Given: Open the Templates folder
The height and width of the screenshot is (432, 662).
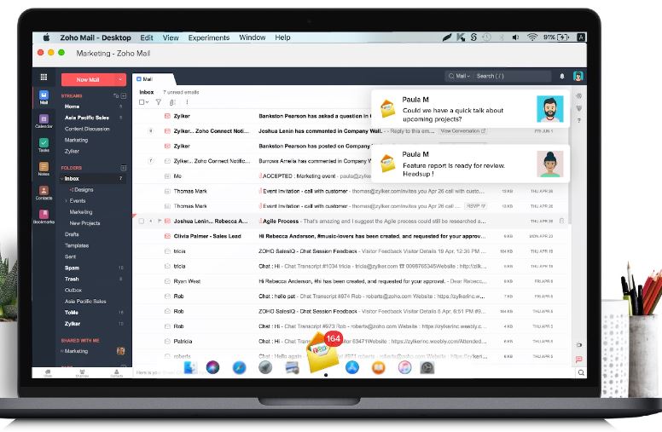Looking at the screenshot, I should (x=77, y=245).
